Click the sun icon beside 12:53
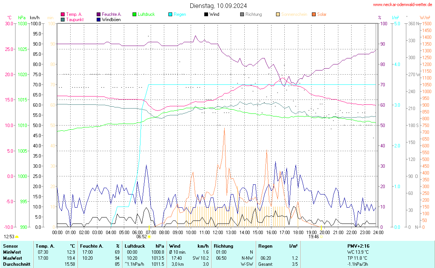This screenshot has width=435, height=268. [17, 237]
